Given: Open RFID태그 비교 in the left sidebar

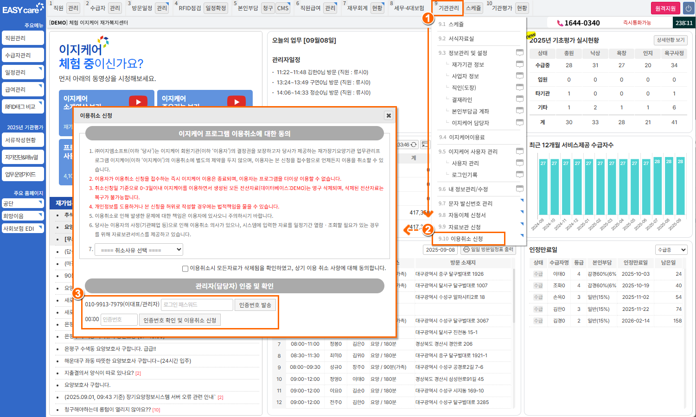Looking at the screenshot, I should pyautogui.click(x=23, y=107).
